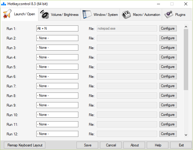Viewport: 193px width, 150px height.
Task: Click the scroll up arrow of the list
Action: pyautogui.click(x=186, y=27)
